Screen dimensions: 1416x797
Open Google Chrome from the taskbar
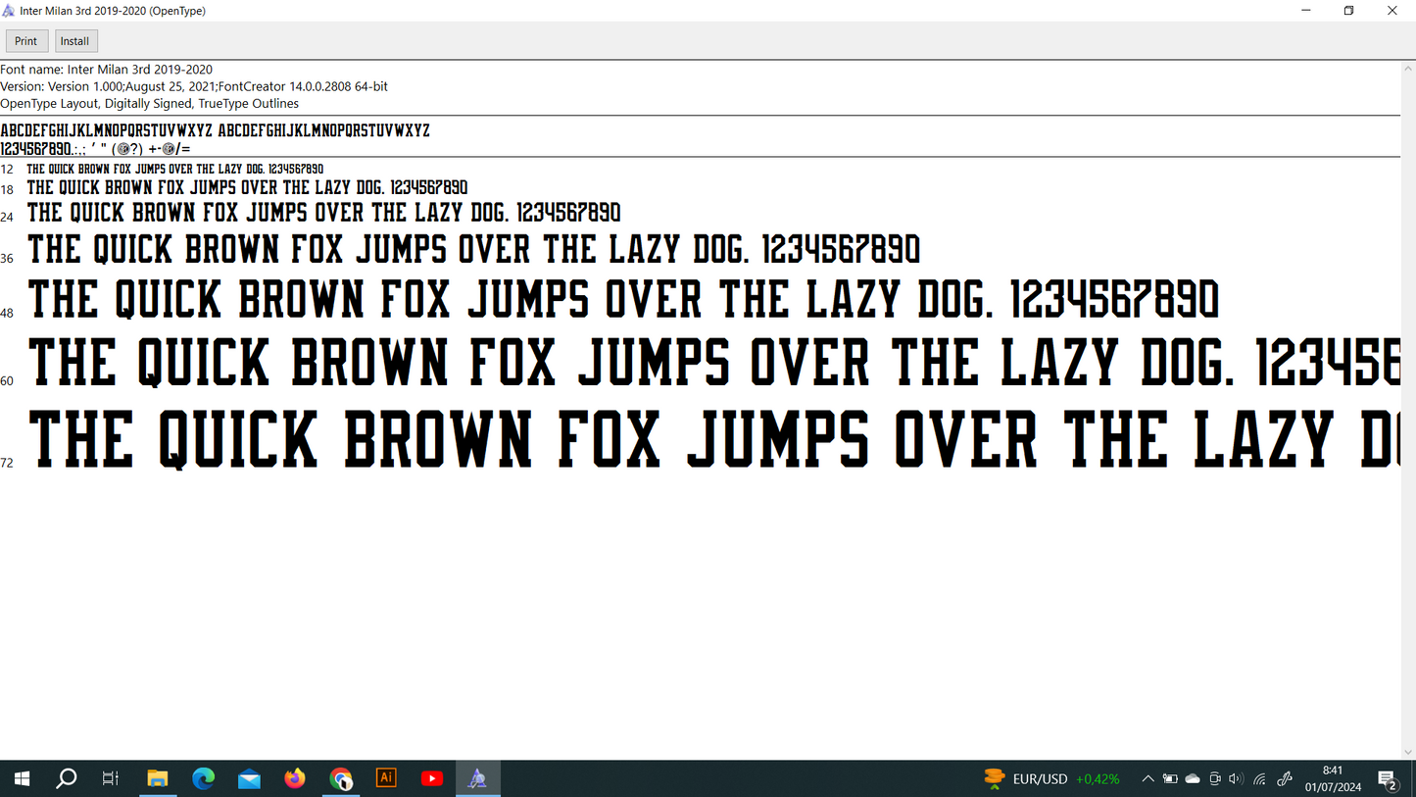340,779
